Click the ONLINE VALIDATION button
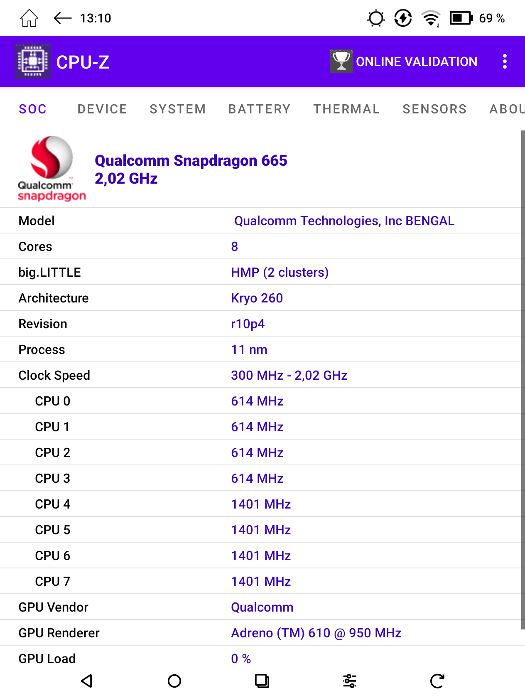The width and height of the screenshot is (525, 698). [404, 61]
